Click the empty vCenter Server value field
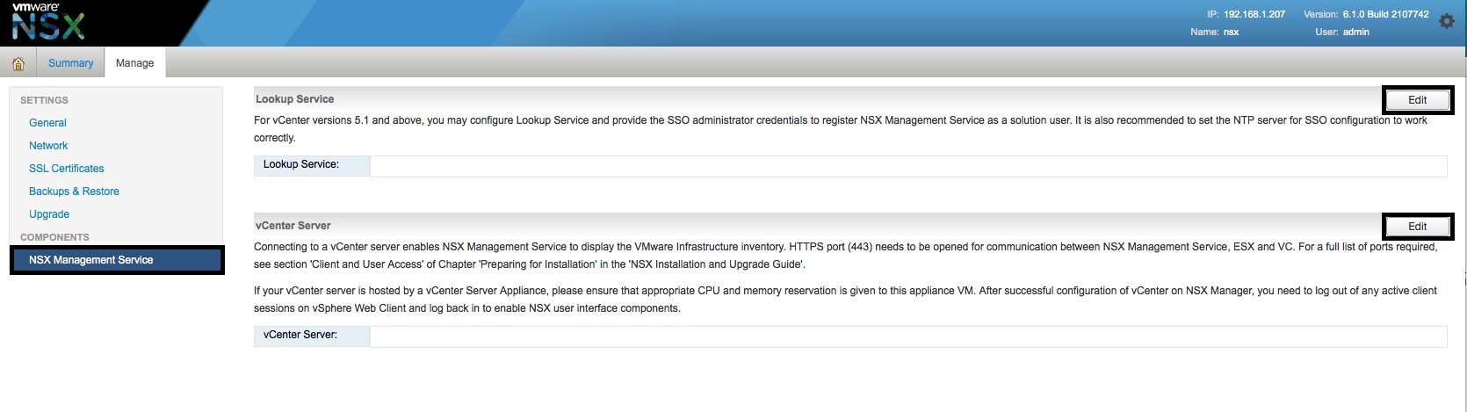 coord(907,336)
